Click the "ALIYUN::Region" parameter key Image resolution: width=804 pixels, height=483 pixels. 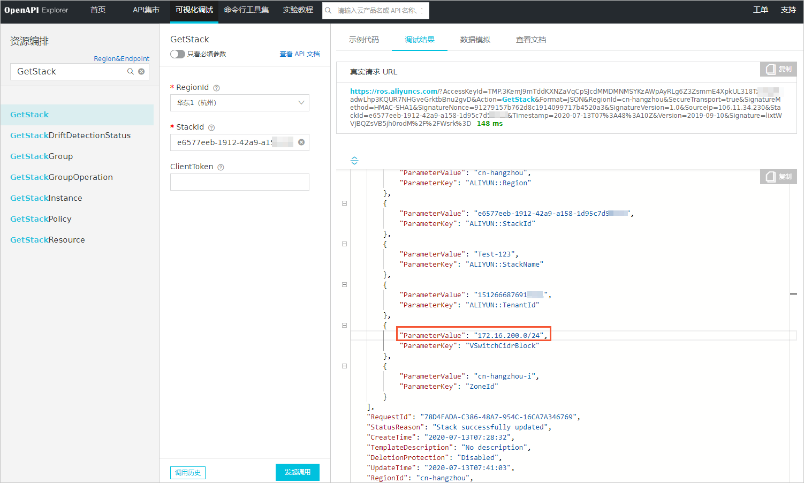click(498, 183)
